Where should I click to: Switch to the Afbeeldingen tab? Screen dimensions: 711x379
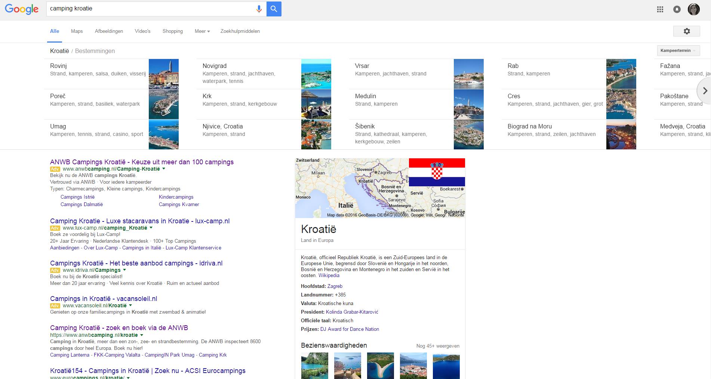point(109,31)
